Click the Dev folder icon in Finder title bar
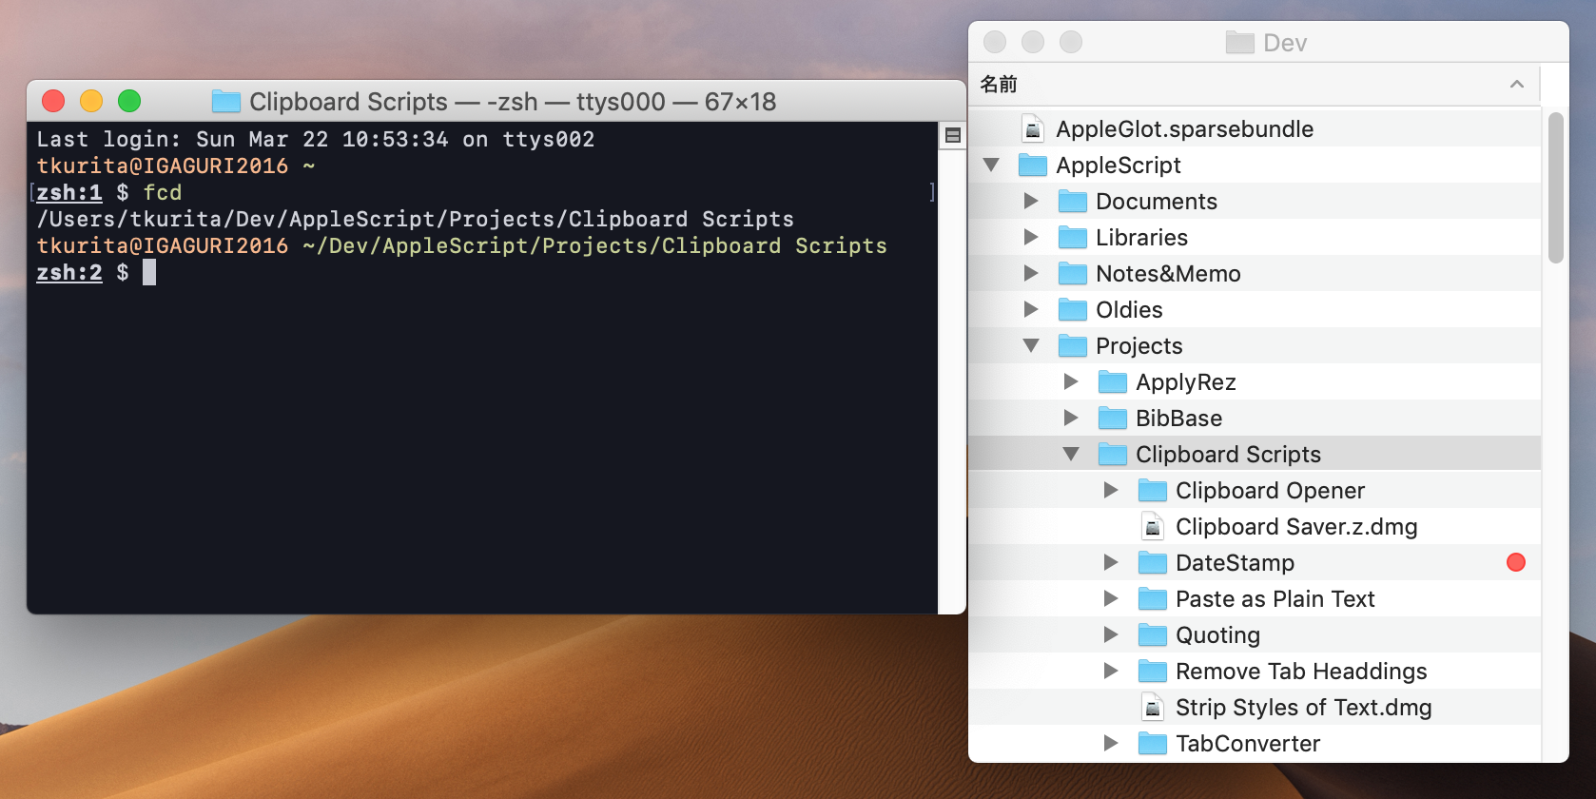The image size is (1596, 799). pos(1239,43)
